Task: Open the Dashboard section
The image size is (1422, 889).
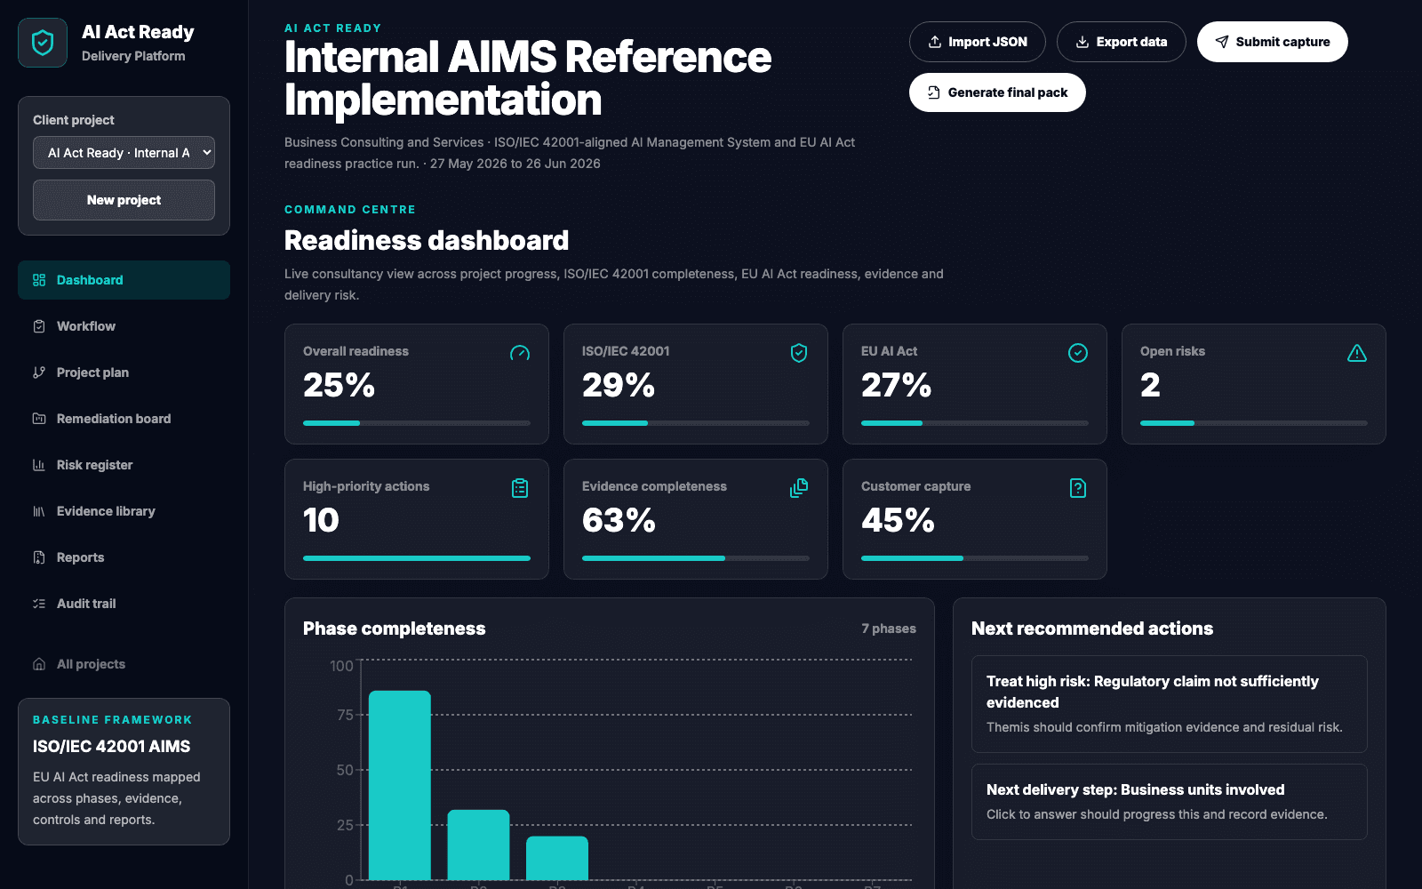Action: point(124,280)
